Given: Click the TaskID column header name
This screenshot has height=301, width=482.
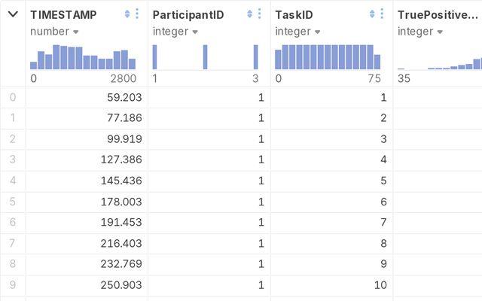Looking at the screenshot, I should (295, 14).
